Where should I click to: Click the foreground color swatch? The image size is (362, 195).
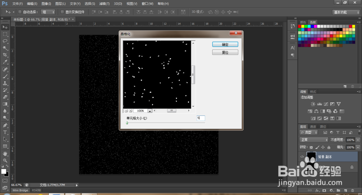(x=4, y=171)
